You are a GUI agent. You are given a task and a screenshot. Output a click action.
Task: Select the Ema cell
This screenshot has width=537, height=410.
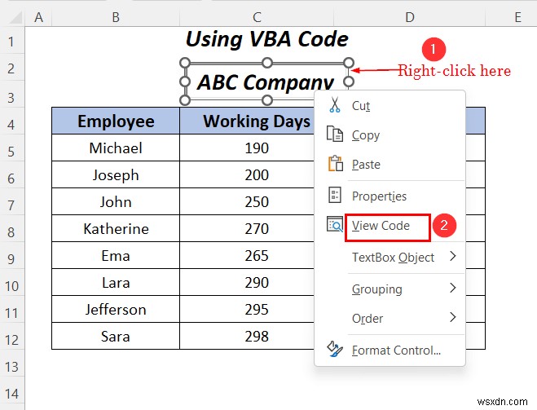coord(116,255)
